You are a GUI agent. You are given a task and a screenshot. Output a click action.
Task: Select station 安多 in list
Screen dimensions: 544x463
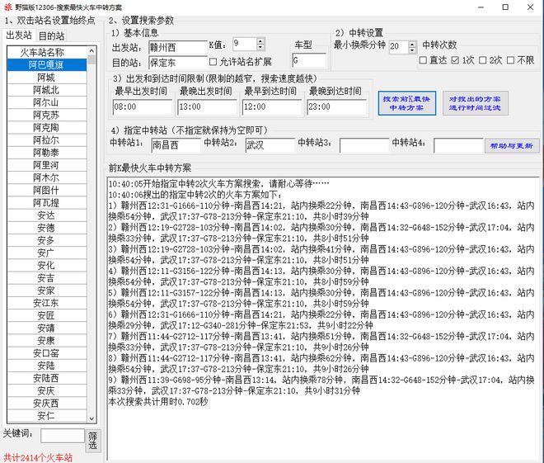click(47, 240)
